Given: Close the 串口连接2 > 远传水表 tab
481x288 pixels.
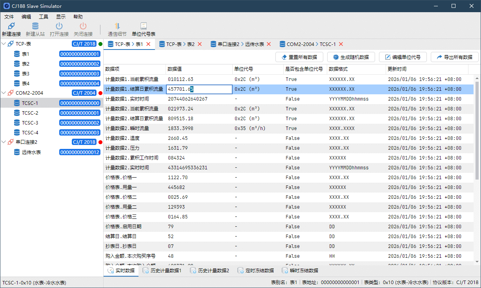Looking at the screenshot, I should point(269,44).
